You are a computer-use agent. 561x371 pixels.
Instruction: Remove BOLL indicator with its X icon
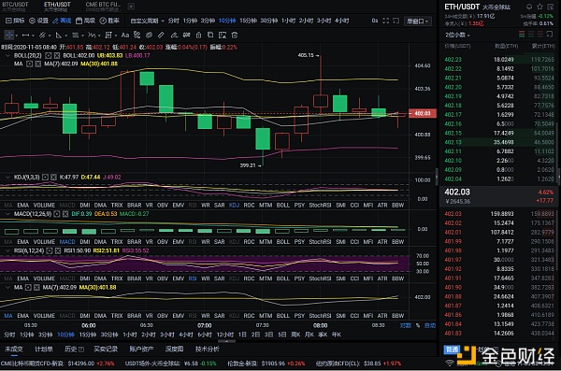coord(57,55)
